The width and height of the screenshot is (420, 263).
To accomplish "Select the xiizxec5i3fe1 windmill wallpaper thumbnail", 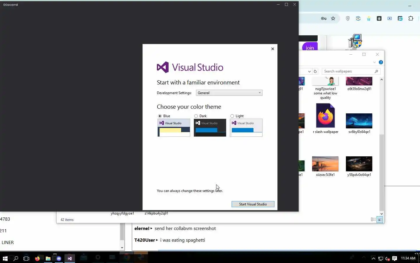I will (x=325, y=164).
